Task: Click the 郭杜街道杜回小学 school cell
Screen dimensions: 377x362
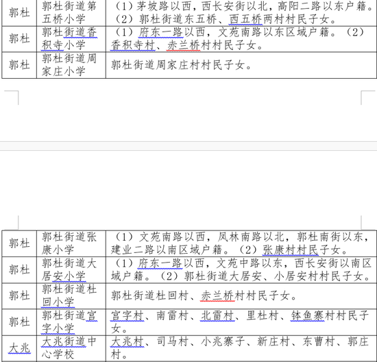Action: 71,296
